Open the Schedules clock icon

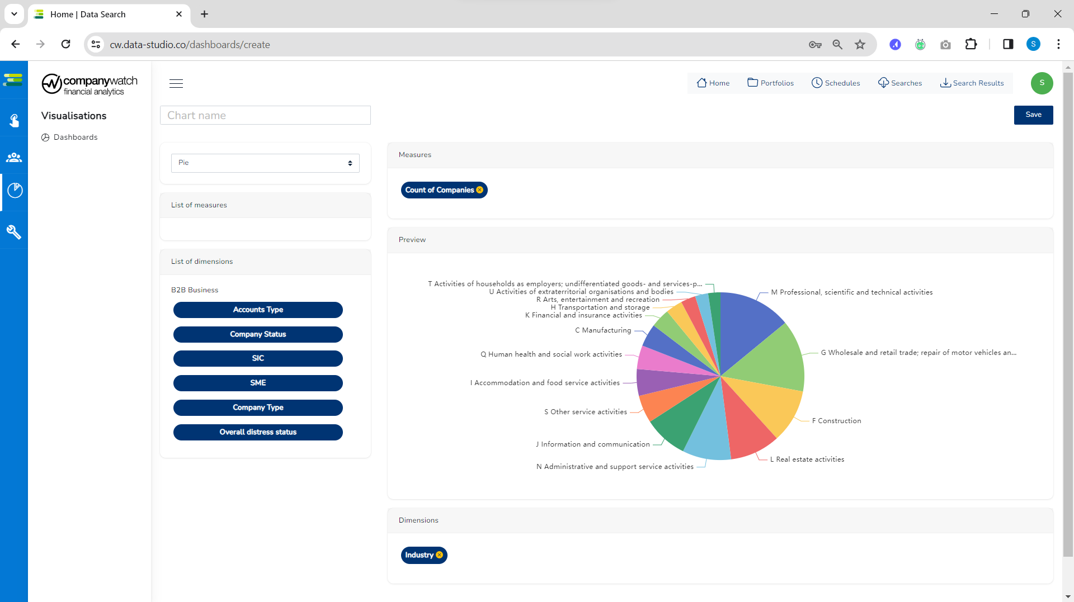[x=816, y=83]
